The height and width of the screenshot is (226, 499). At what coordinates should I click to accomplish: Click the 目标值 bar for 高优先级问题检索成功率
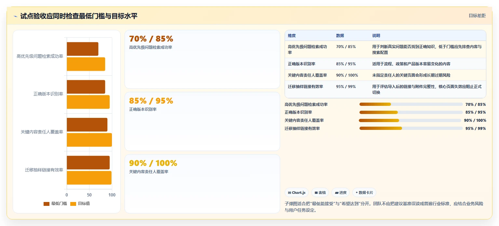click(x=86, y=64)
